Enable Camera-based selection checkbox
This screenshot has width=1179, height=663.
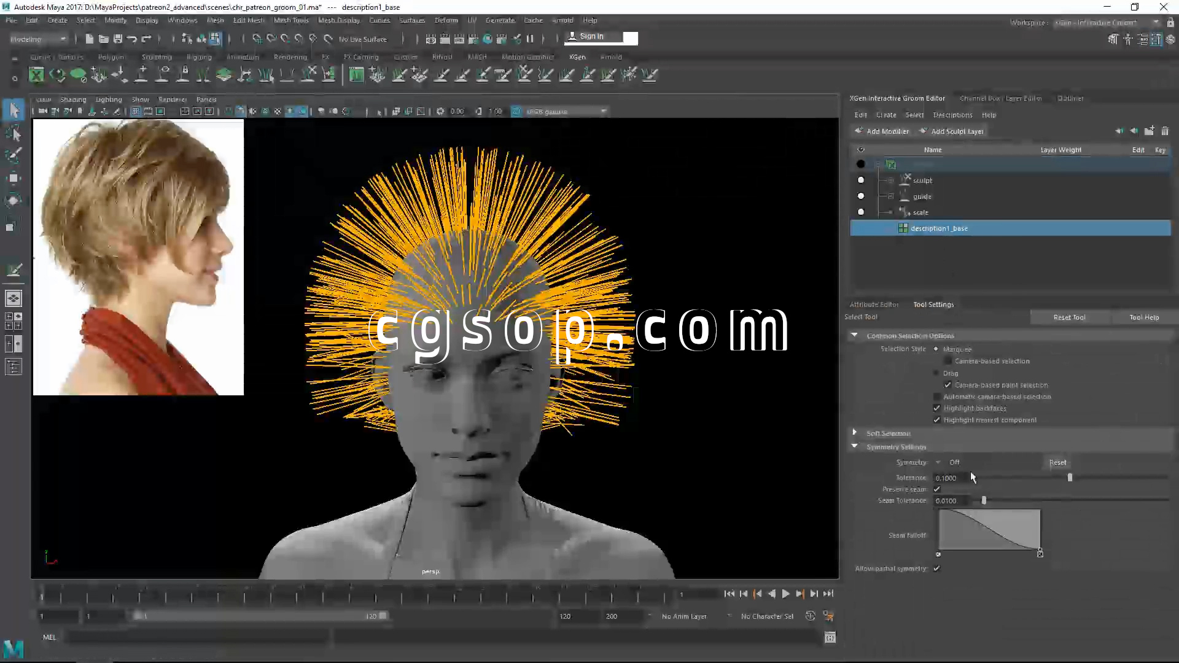point(947,361)
